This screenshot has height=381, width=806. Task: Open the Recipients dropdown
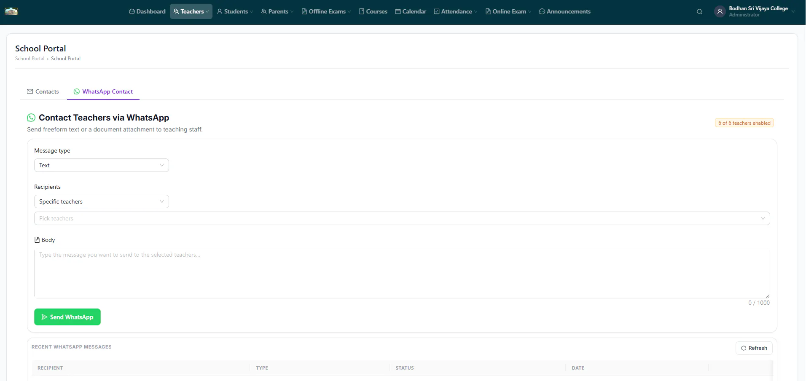pos(102,201)
